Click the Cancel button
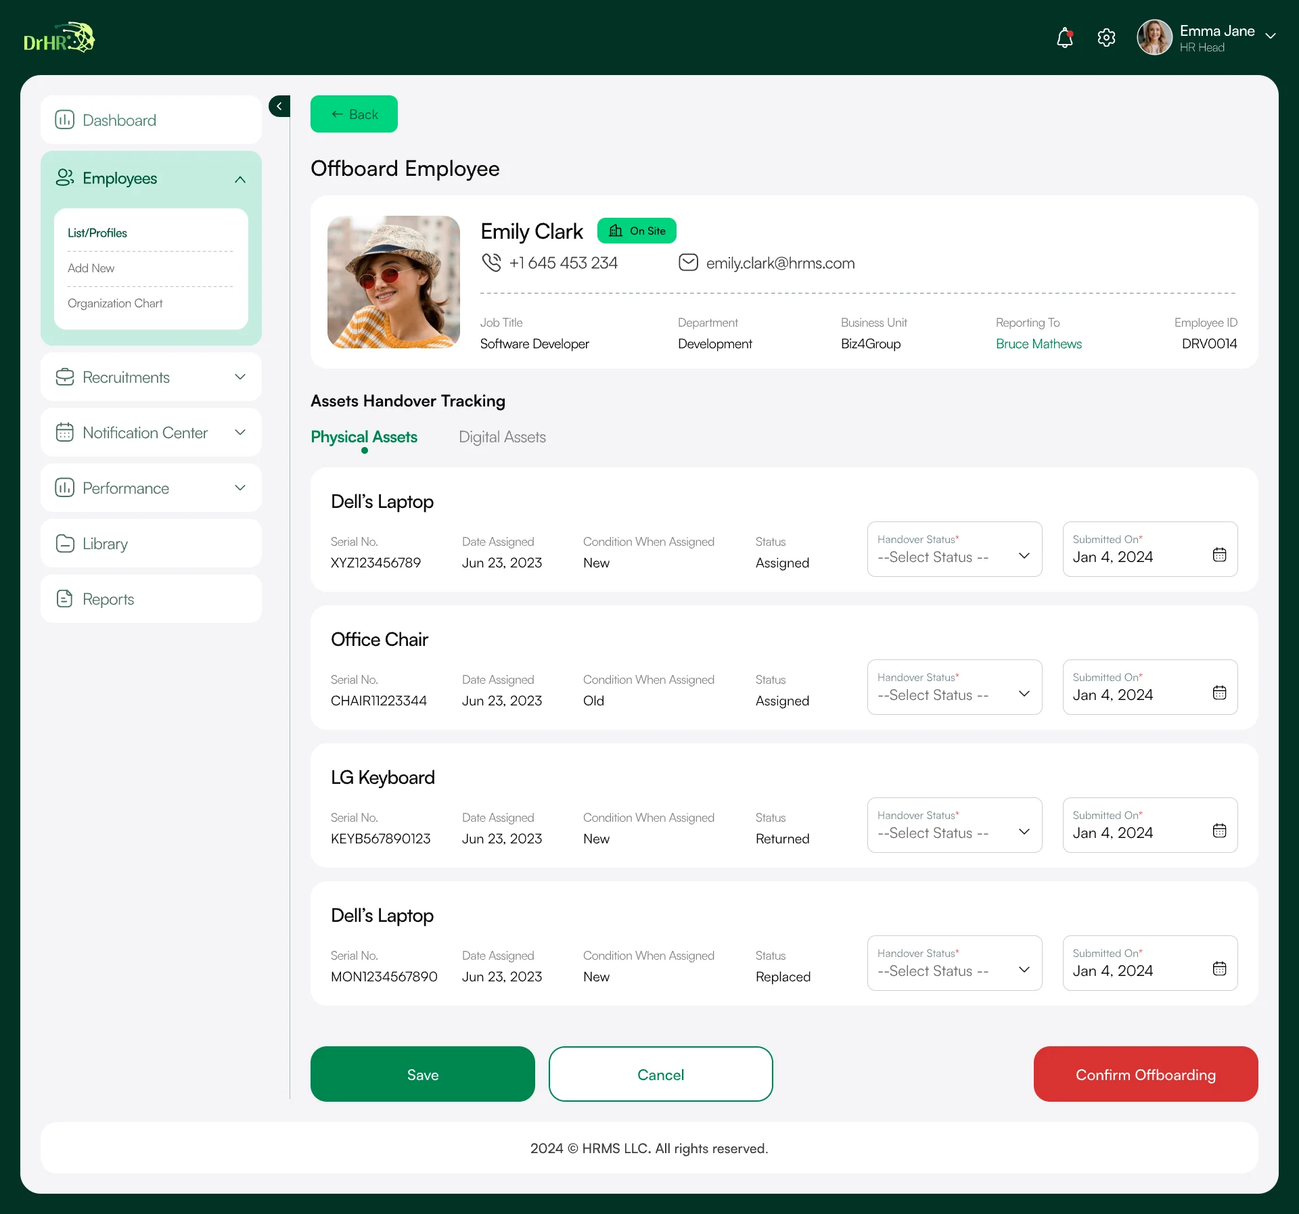The height and width of the screenshot is (1214, 1299). tap(661, 1075)
